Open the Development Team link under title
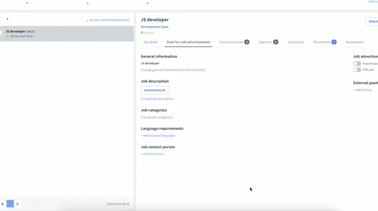Image resolution: width=378 pixels, height=211 pixels. coord(155,27)
